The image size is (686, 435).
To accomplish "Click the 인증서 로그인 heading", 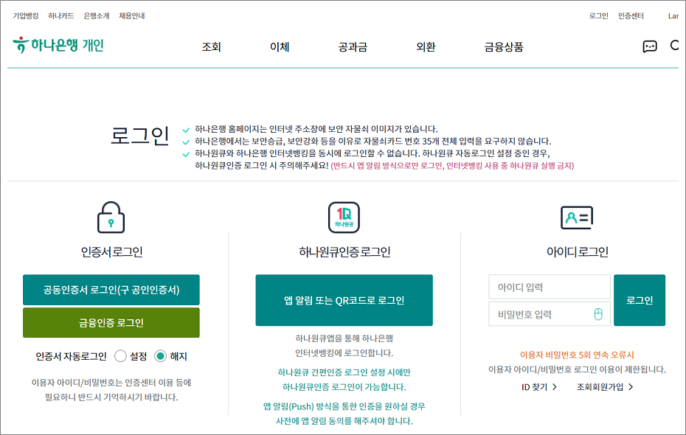I will click(111, 252).
